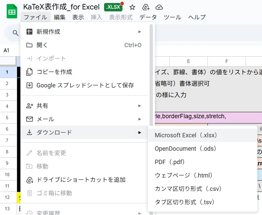Image resolution: width=262 pixels, height=215 pixels.
Task: Click the save icon for Google スプレッドシートとして保存
Action: 29,85
